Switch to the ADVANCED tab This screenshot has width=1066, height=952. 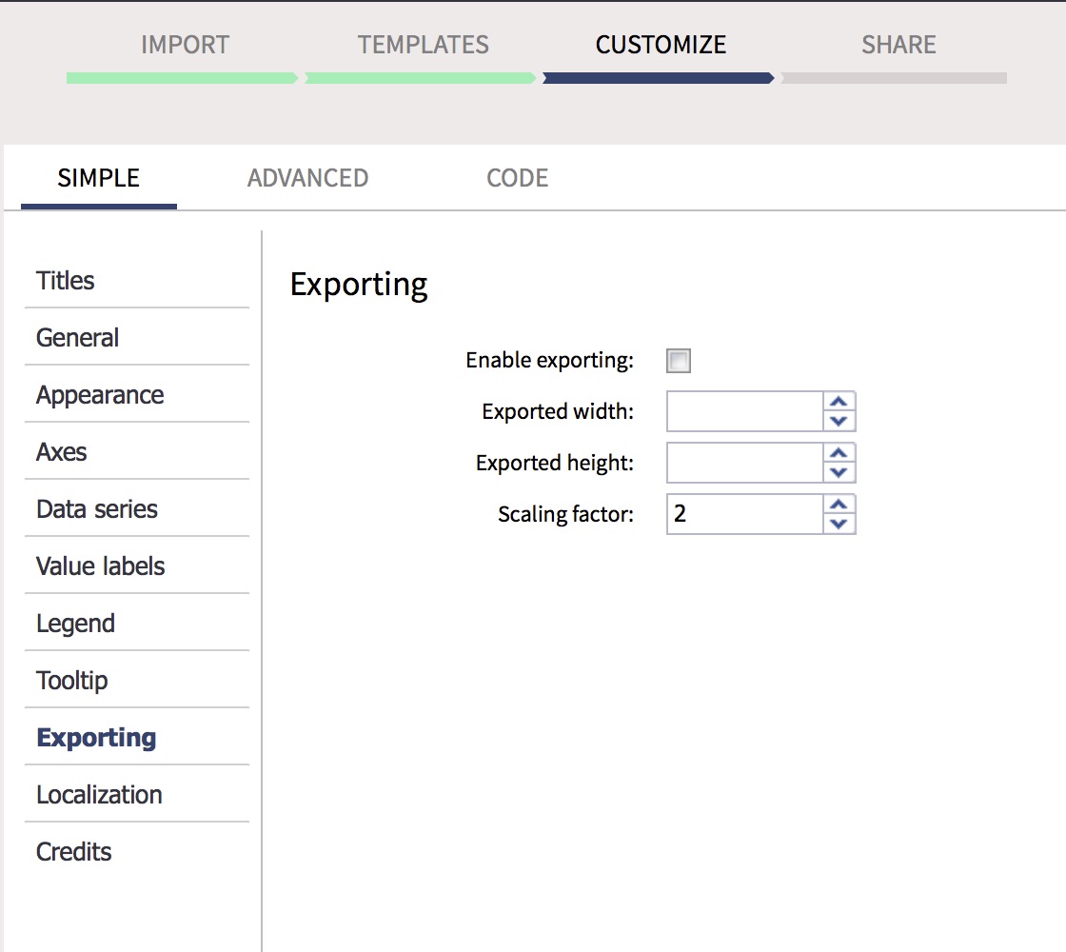pyautogui.click(x=307, y=178)
